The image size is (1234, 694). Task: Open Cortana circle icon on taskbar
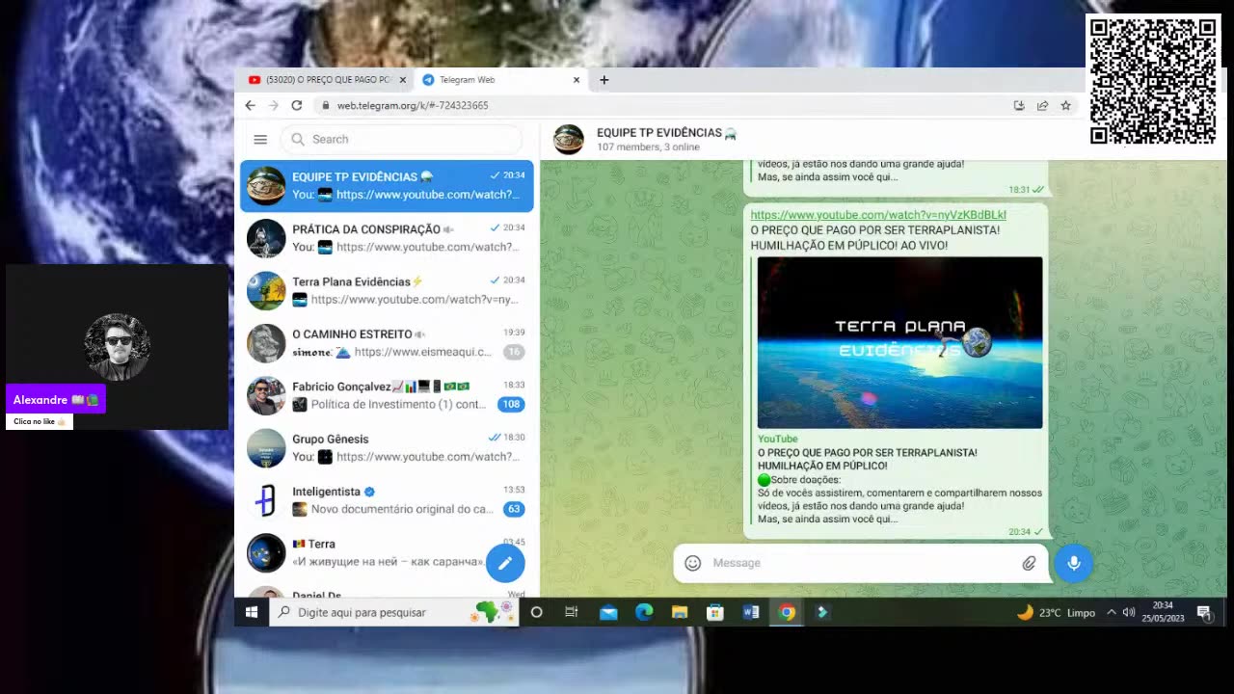click(x=537, y=612)
